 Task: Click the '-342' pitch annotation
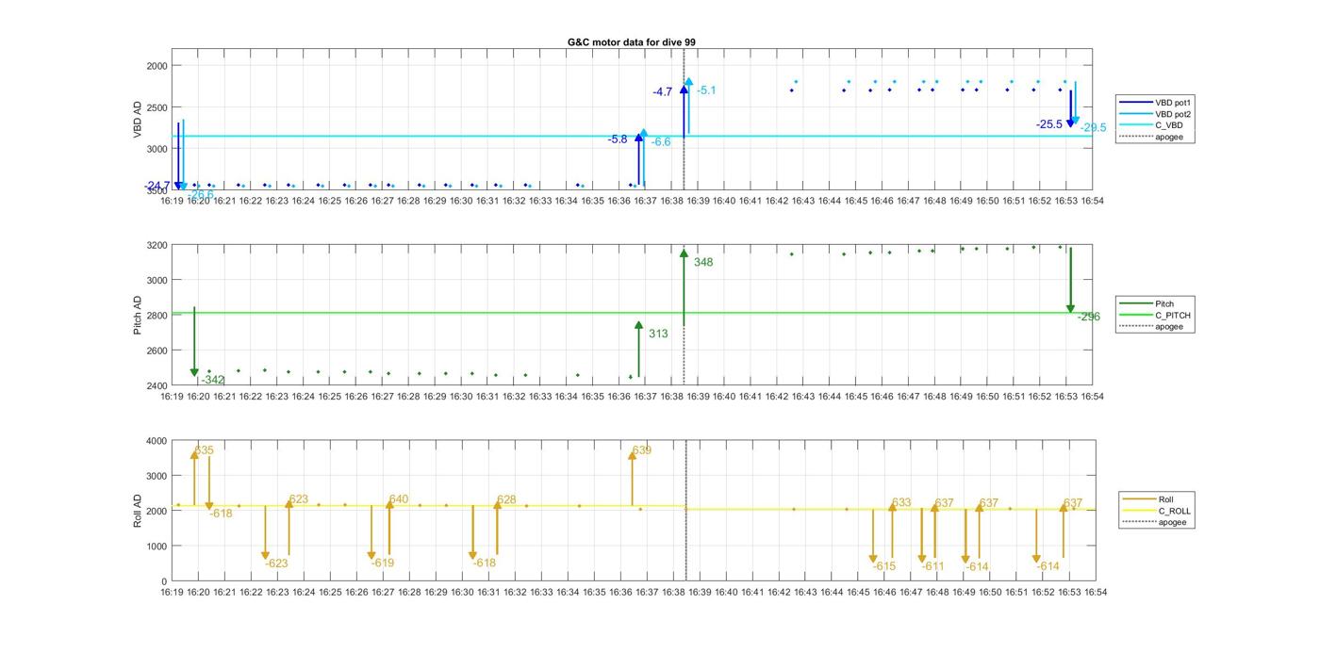212,380
